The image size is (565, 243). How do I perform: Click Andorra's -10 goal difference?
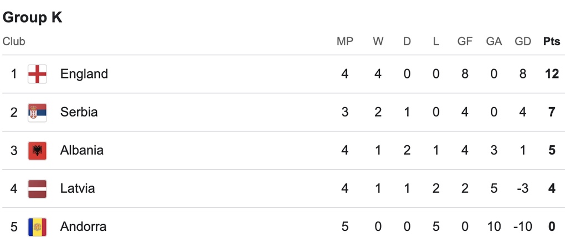coord(522,227)
